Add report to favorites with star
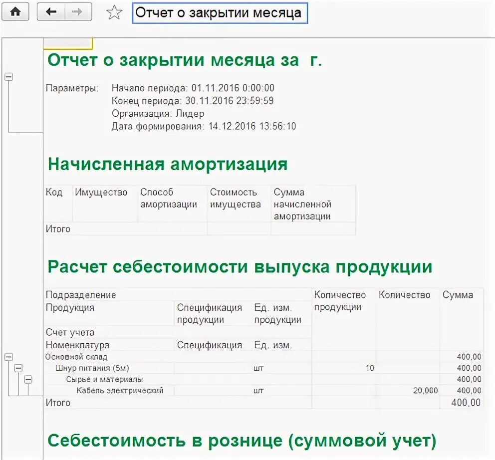495x460 pixels. click(114, 12)
